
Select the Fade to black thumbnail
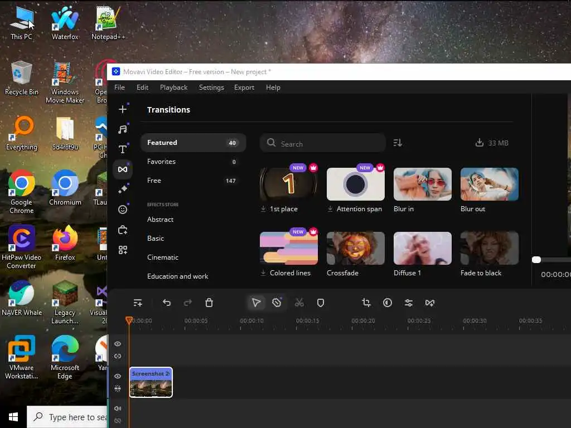(x=490, y=248)
